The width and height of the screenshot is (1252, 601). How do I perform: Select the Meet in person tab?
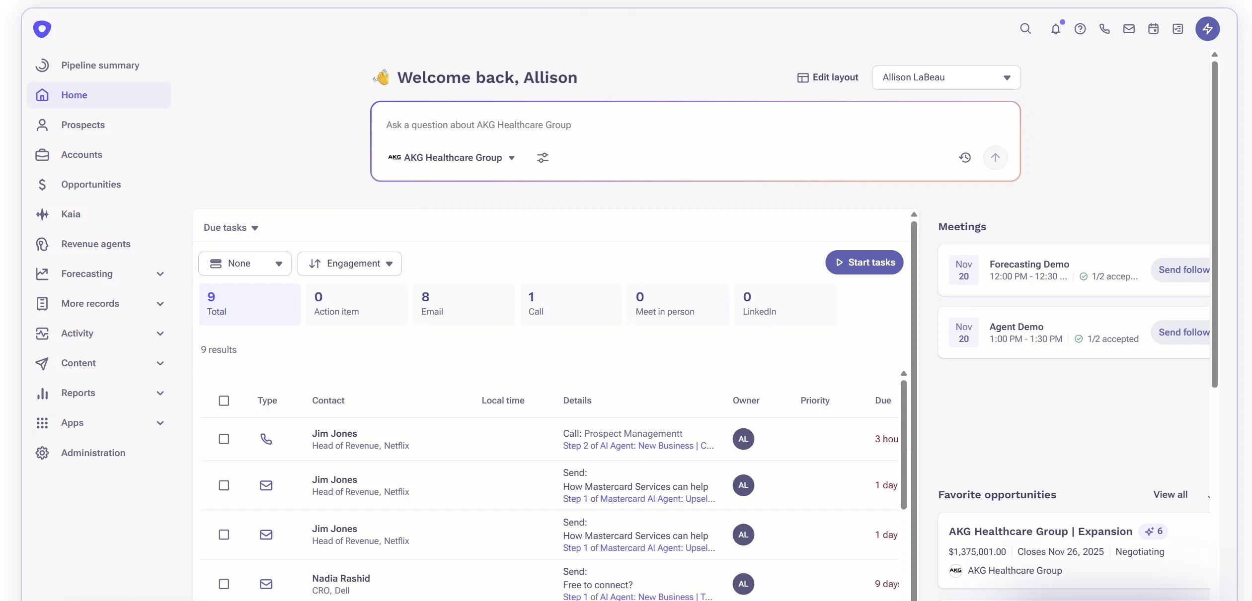pos(678,304)
